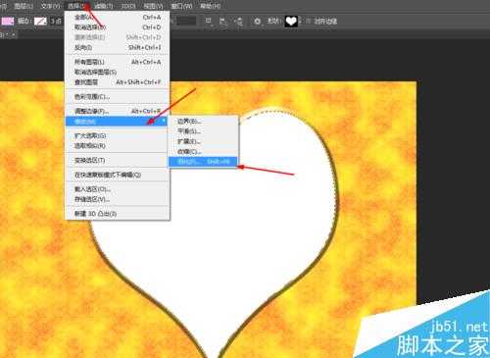Choose Deselect Layers (S) menu entry

tap(118, 72)
